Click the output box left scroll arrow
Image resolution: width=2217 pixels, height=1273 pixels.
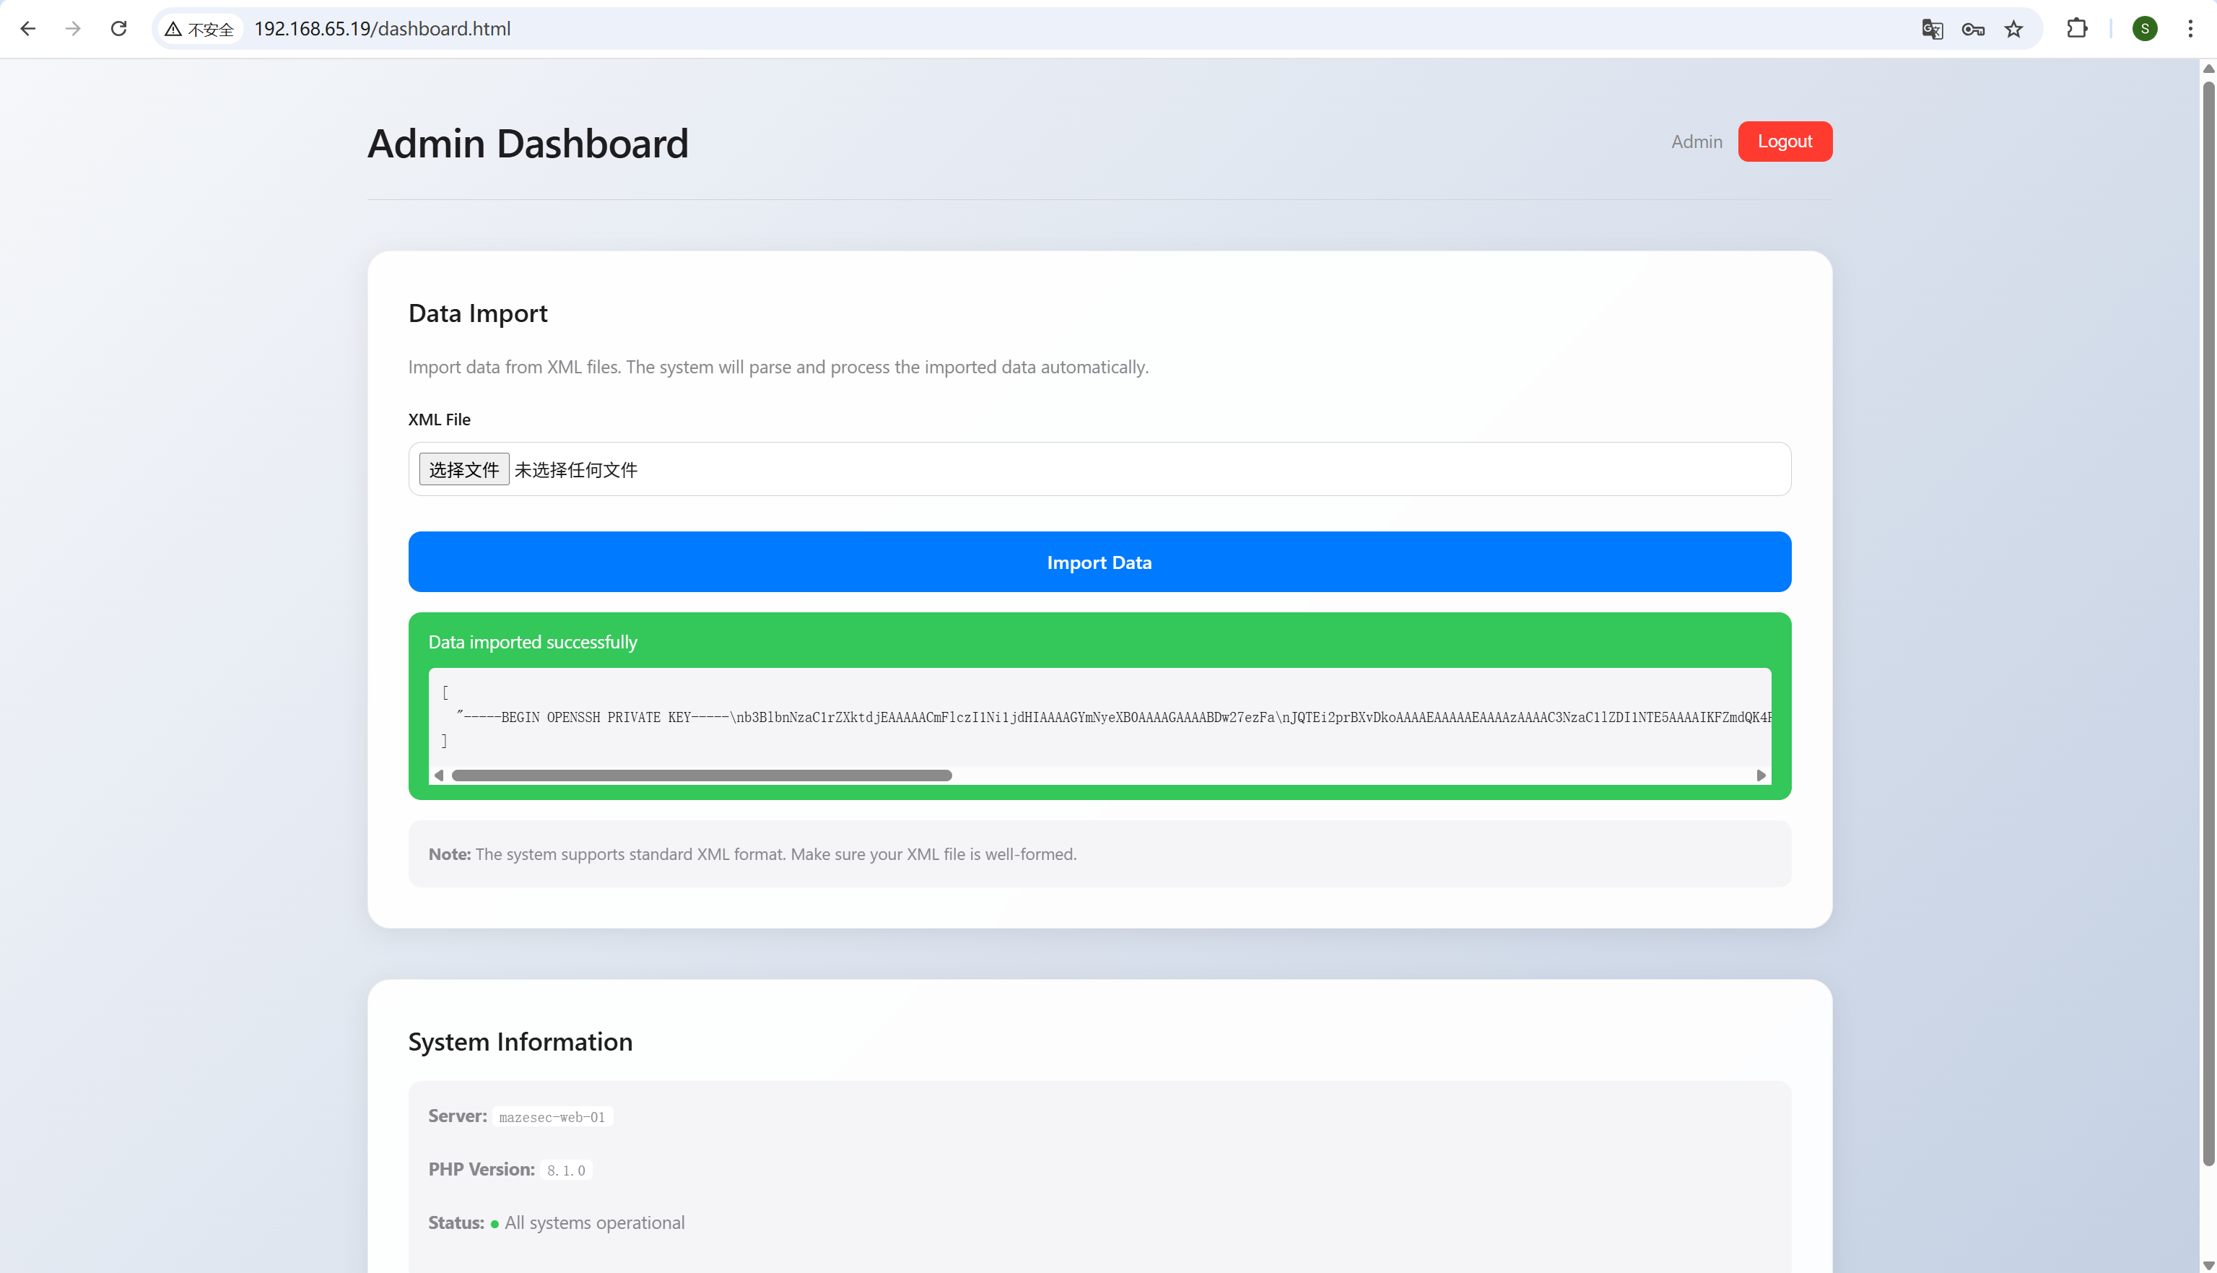pos(439,775)
